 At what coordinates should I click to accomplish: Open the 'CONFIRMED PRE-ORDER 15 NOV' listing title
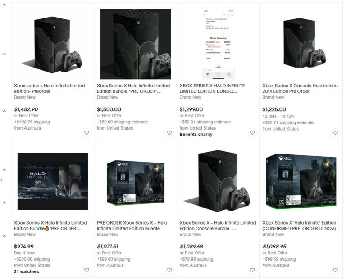click(x=299, y=226)
